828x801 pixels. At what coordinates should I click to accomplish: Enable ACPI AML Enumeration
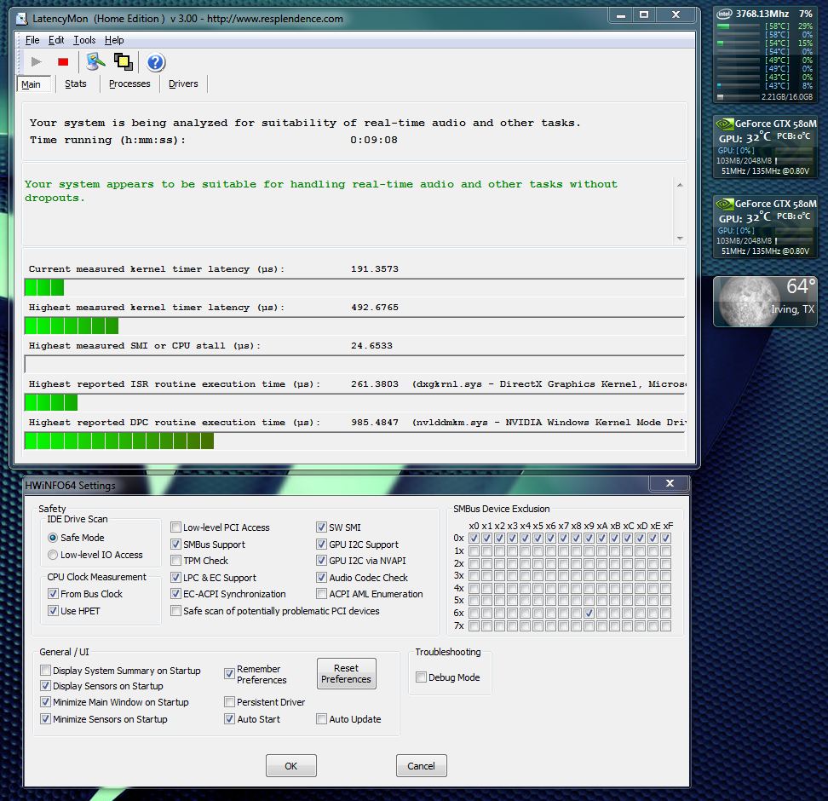tap(321, 594)
